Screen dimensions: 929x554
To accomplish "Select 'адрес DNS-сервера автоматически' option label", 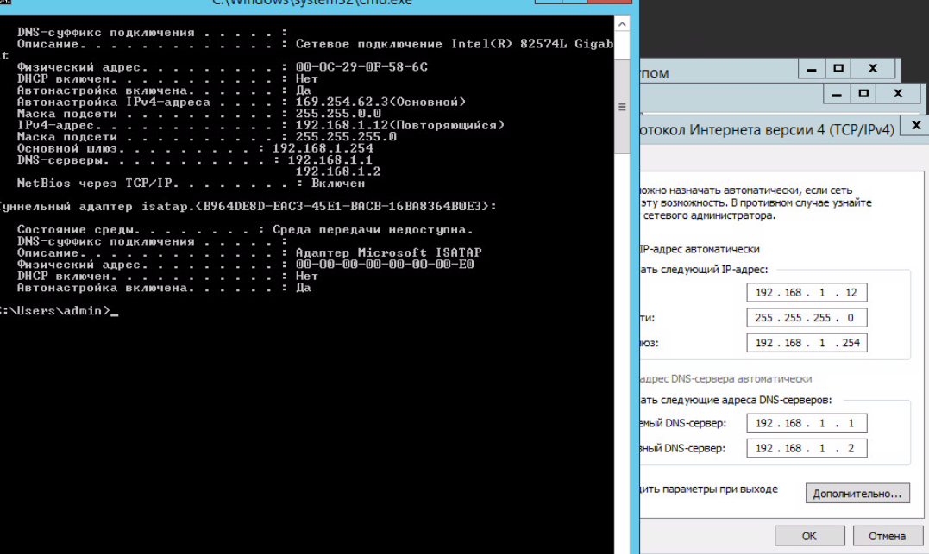I will click(725, 378).
